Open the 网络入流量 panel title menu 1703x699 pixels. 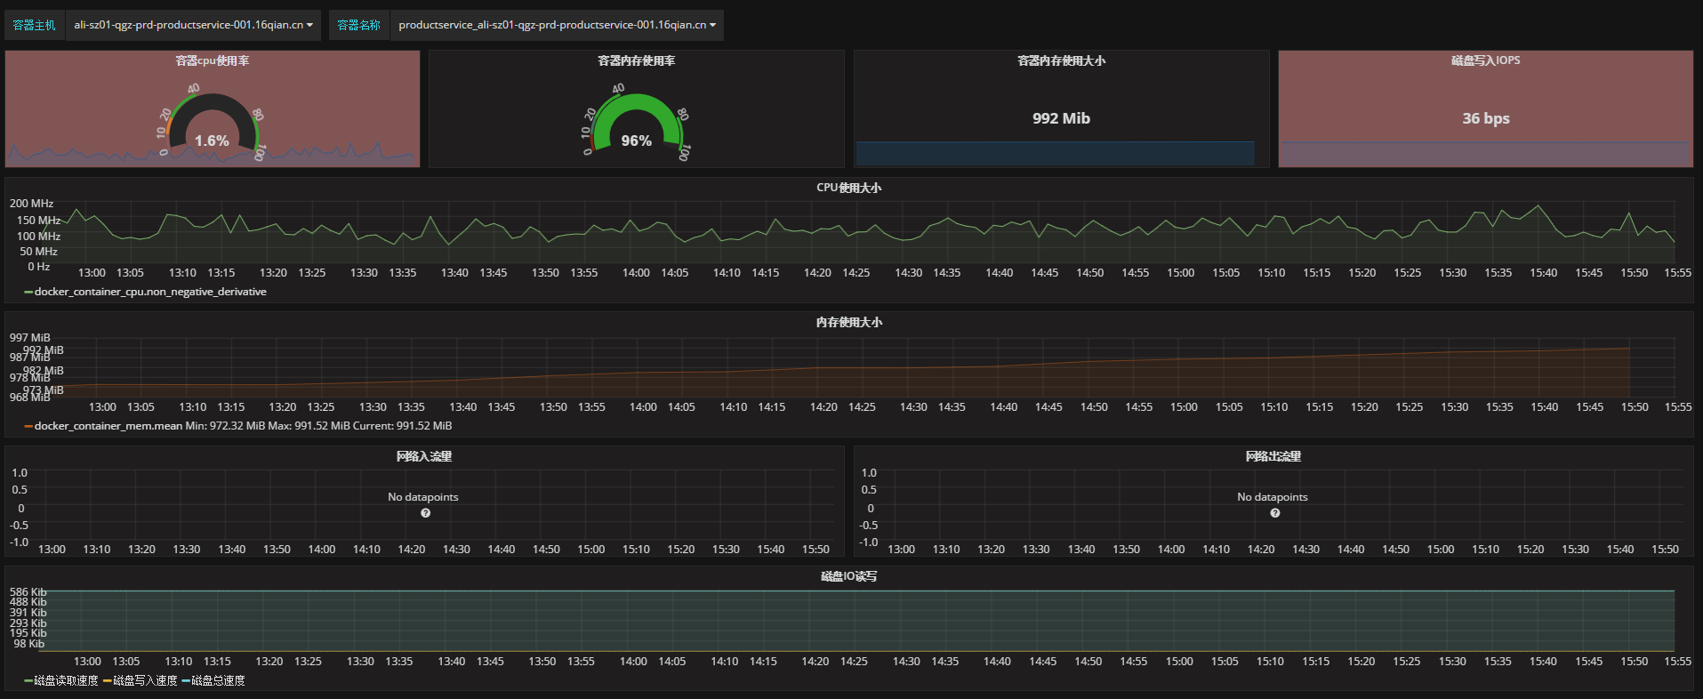(424, 456)
